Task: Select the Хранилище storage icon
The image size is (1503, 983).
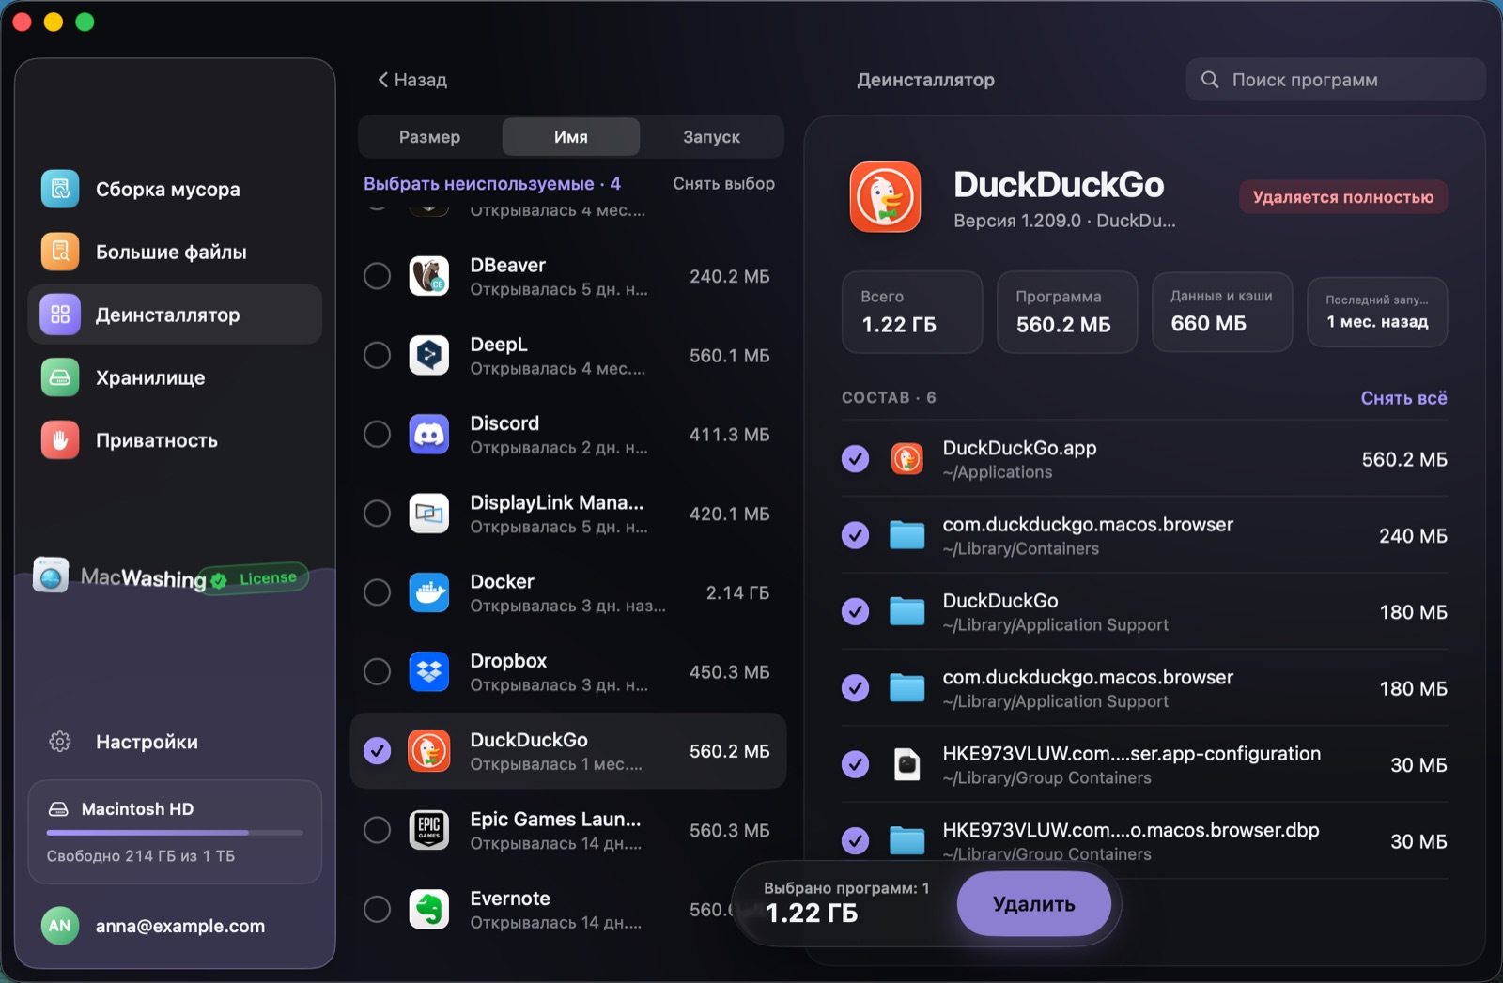Action: click(x=60, y=377)
